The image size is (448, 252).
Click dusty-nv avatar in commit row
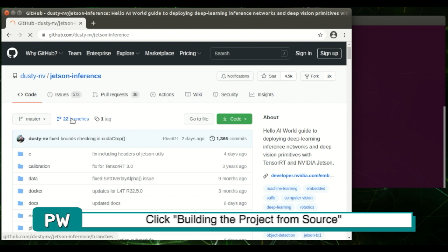21,139
